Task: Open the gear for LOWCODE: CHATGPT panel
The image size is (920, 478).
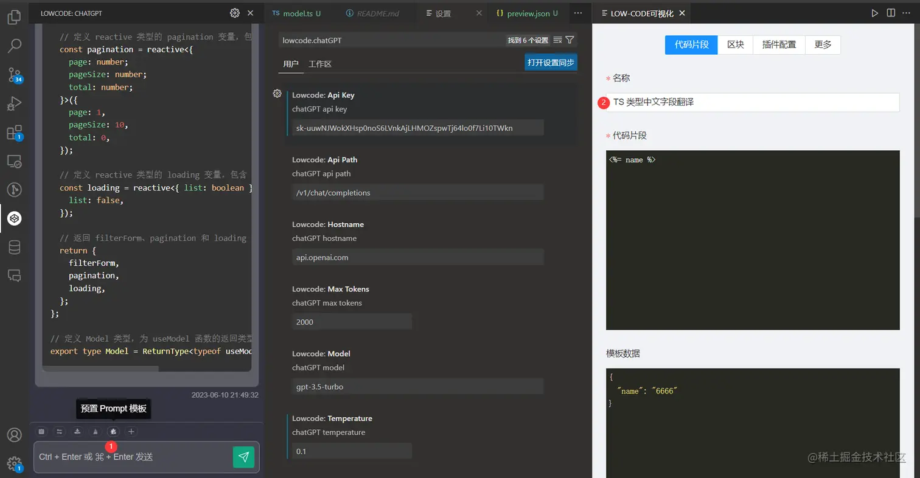Action: click(235, 13)
